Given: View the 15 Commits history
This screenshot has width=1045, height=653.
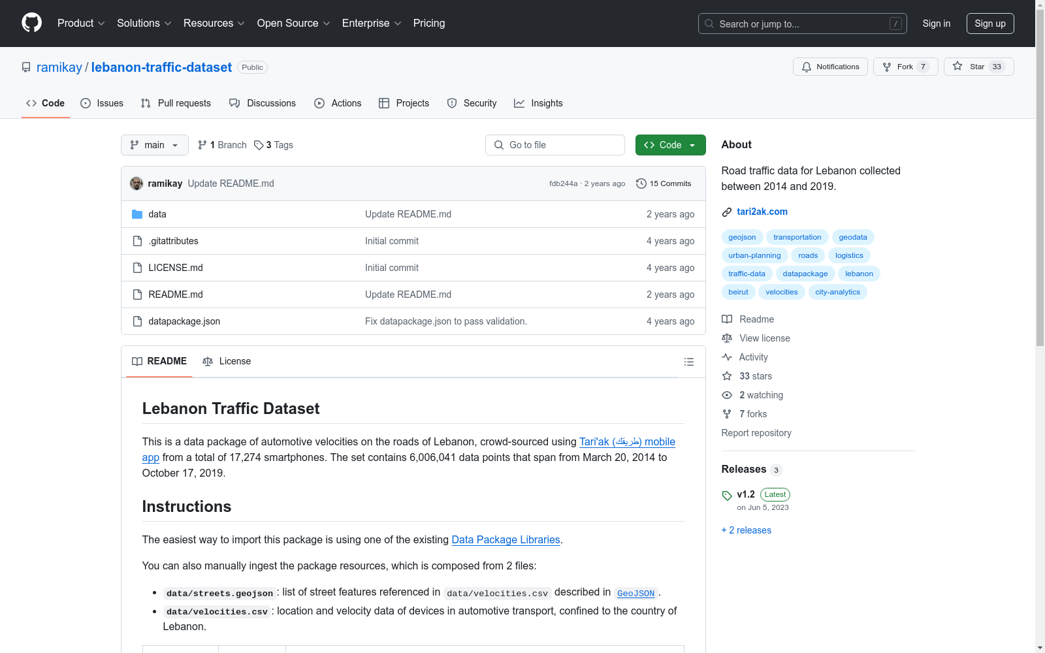Looking at the screenshot, I should coord(664,183).
